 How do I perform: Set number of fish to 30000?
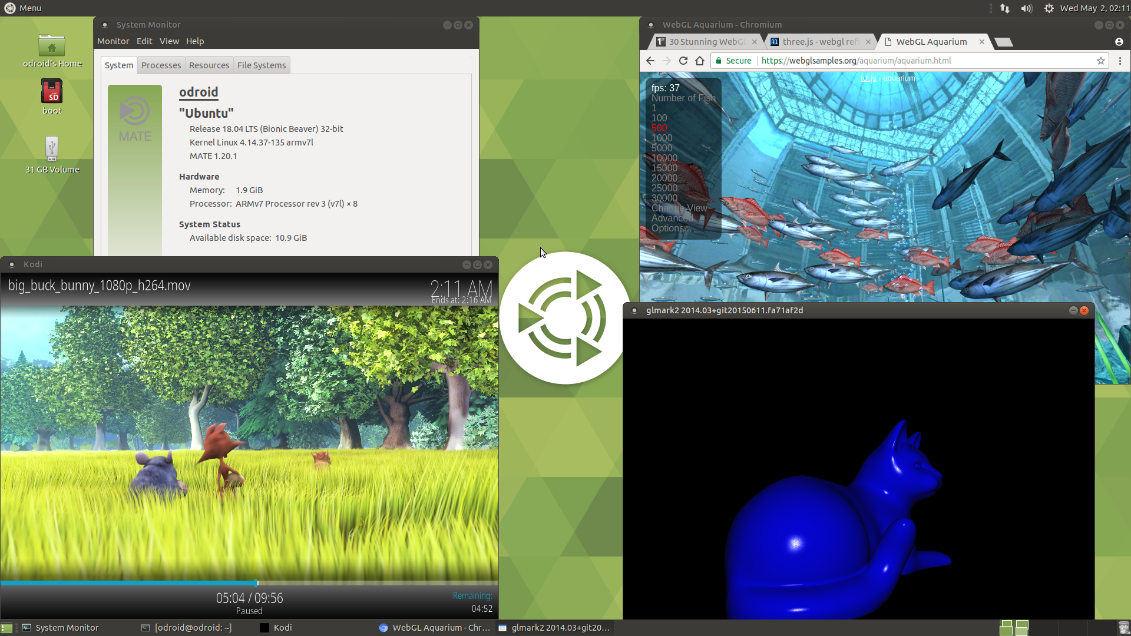pos(664,198)
